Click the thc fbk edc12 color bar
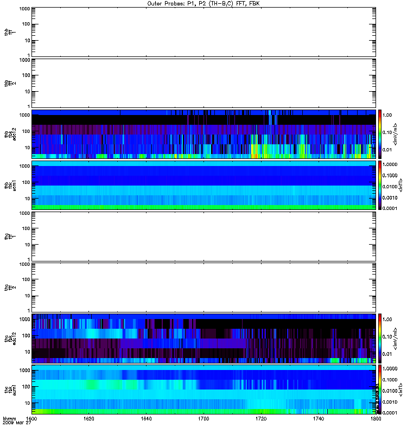The height and width of the screenshot is (434, 407). pos(380,339)
